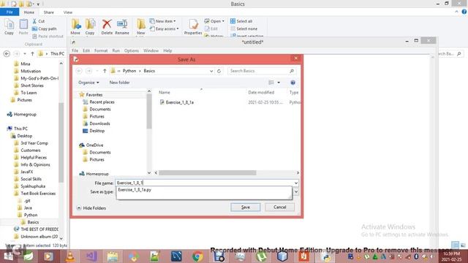468x263 pixels.
Task: Select the JavaFX folder in Explorer tree
Action: coord(26,172)
